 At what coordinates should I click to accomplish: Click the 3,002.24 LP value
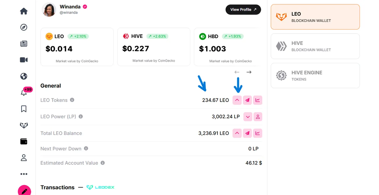tap(226, 117)
